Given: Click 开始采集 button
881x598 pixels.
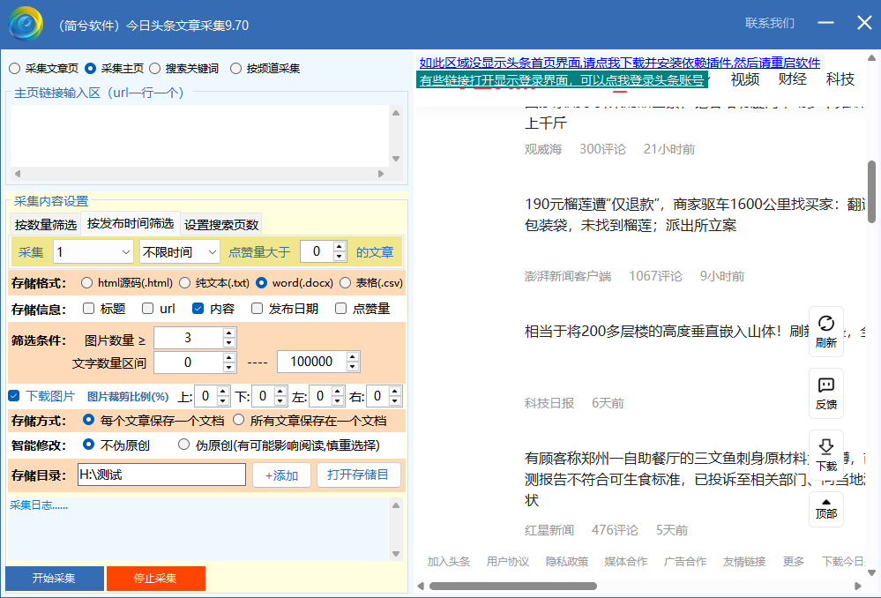Looking at the screenshot, I should [55, 579].
